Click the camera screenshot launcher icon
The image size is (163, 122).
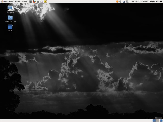(x=38, y=2)
